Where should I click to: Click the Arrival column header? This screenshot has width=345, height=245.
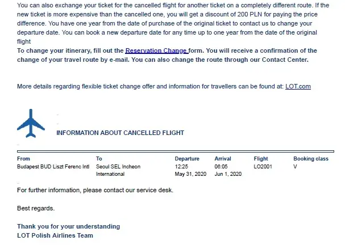pyautogui.click(x=223, y=159)
